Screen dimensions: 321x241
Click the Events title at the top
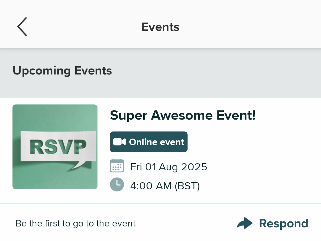click(x=160, y=27)
